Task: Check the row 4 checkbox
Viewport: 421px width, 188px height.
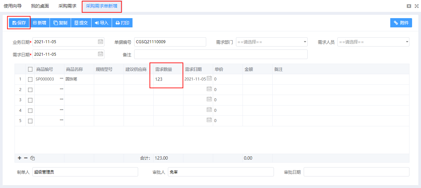Action: pyautogui.click(x=30, y=110)
